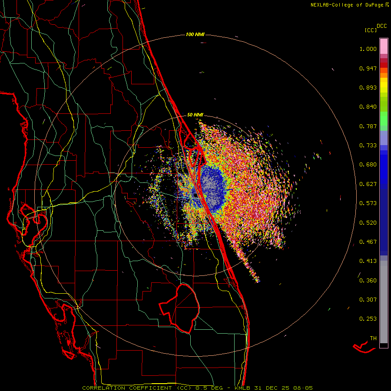Pick the lavender color bar segment
Viewport: 391px width, 391px height.
tap(384, 138)
